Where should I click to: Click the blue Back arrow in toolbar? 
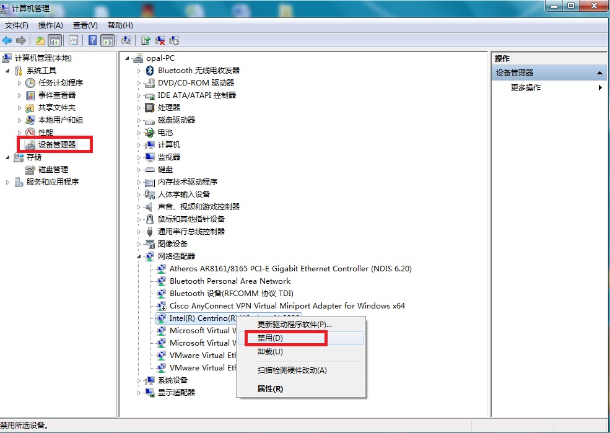click(7, 40)
